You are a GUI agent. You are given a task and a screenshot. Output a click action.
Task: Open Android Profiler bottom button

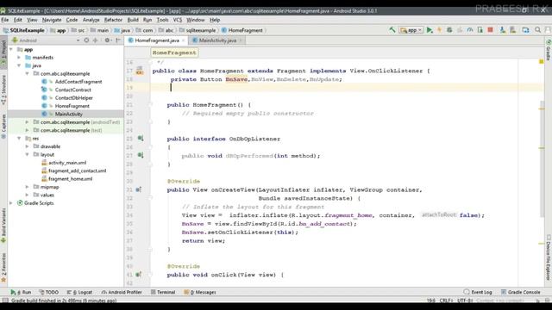(x=122, y=292)
